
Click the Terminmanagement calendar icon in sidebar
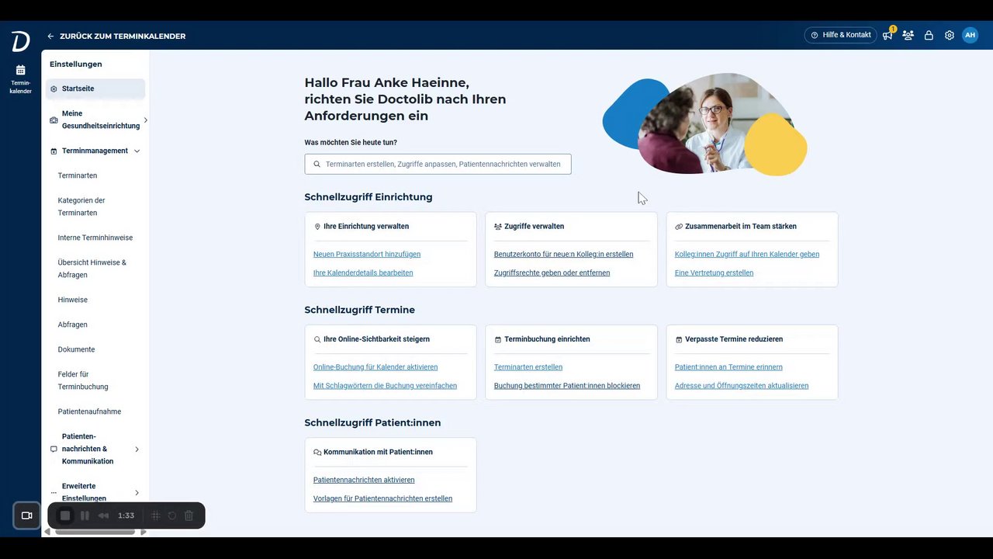tap(54, 151)
